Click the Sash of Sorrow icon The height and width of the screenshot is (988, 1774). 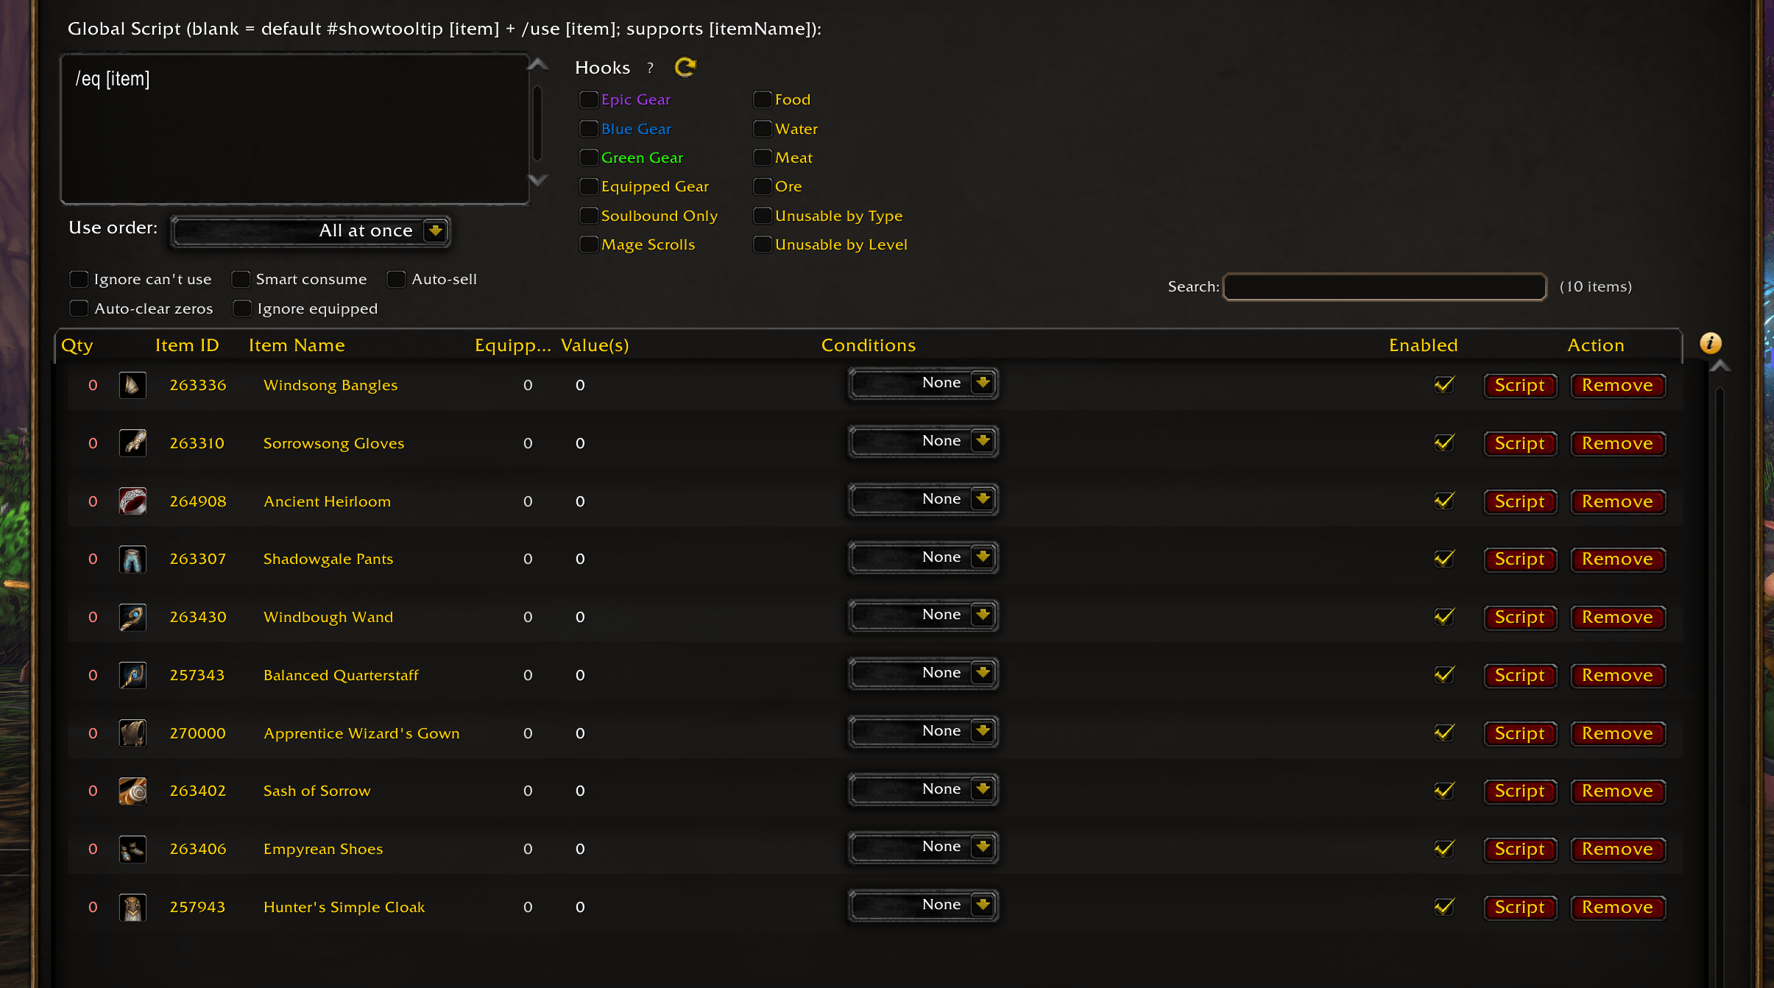point(132,791)
